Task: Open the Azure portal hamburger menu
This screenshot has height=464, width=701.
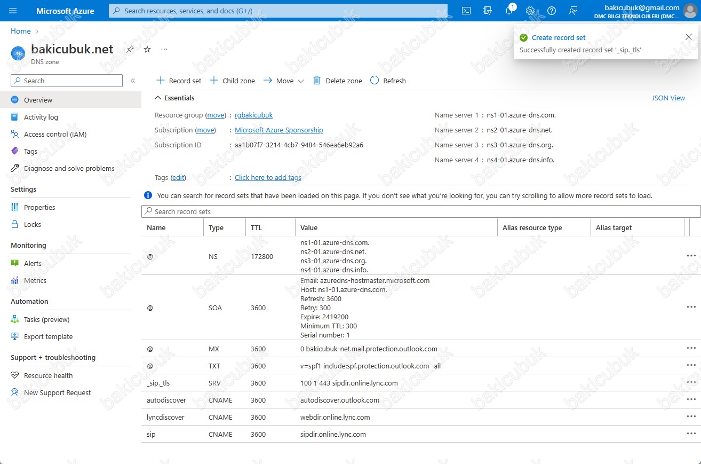Action: 13,11
